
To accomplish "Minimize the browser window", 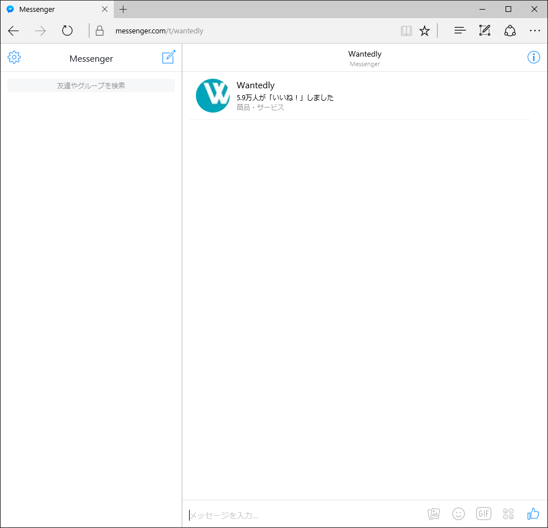I will tap(482, 10).
